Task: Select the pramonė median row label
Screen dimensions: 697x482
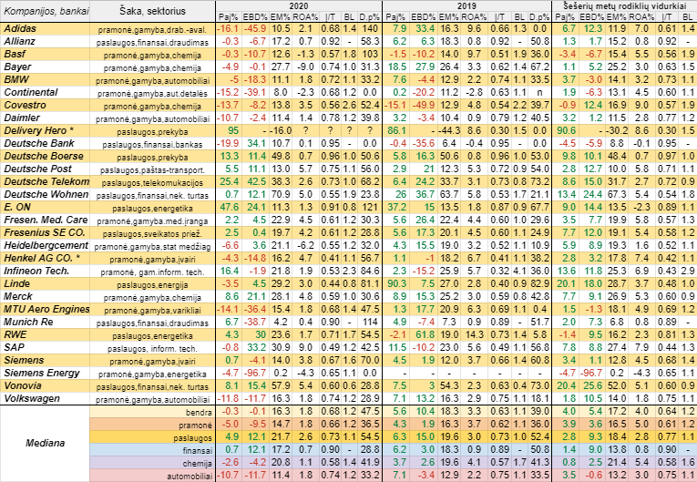Action: [x=196, y=426]
